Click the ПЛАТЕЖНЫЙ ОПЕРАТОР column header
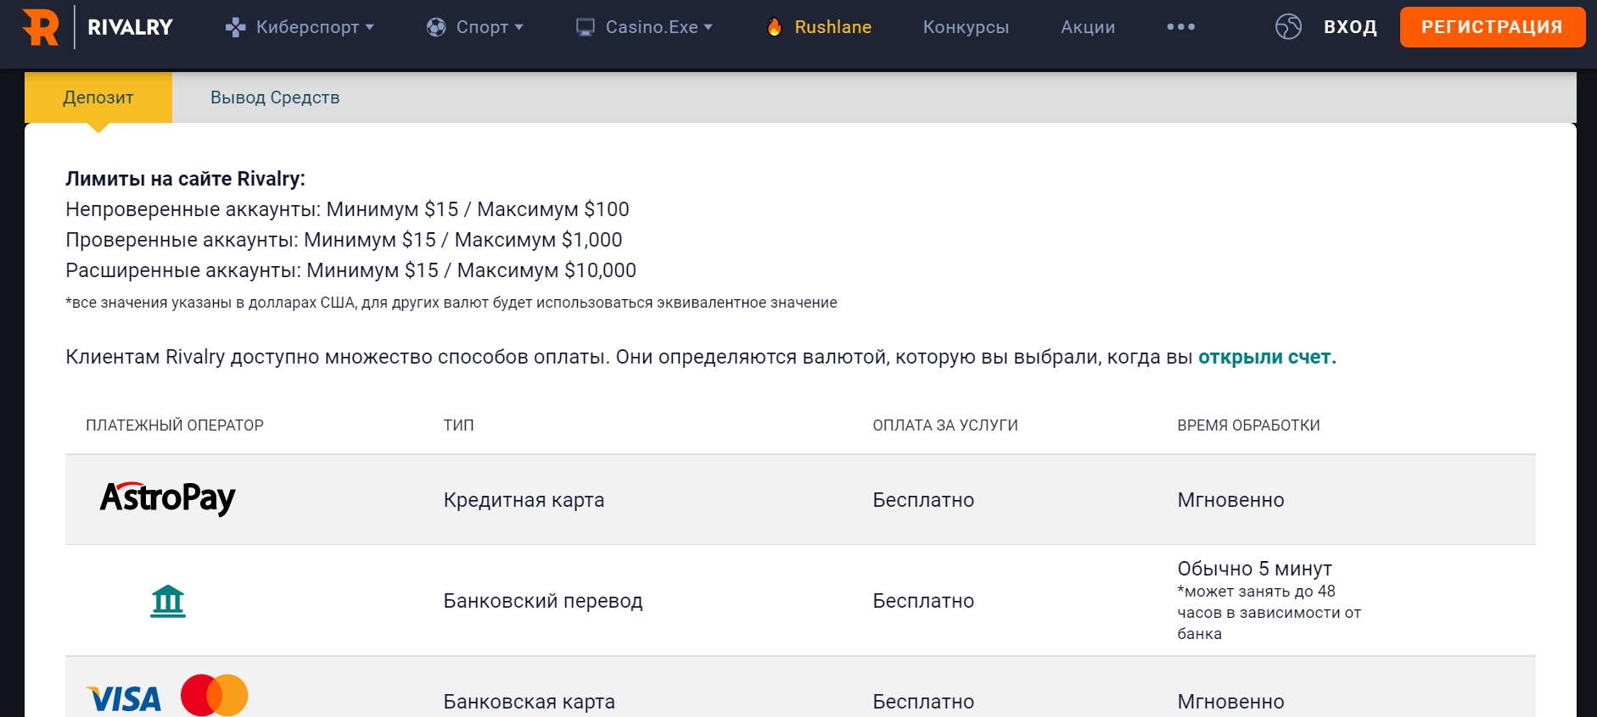 175,425
